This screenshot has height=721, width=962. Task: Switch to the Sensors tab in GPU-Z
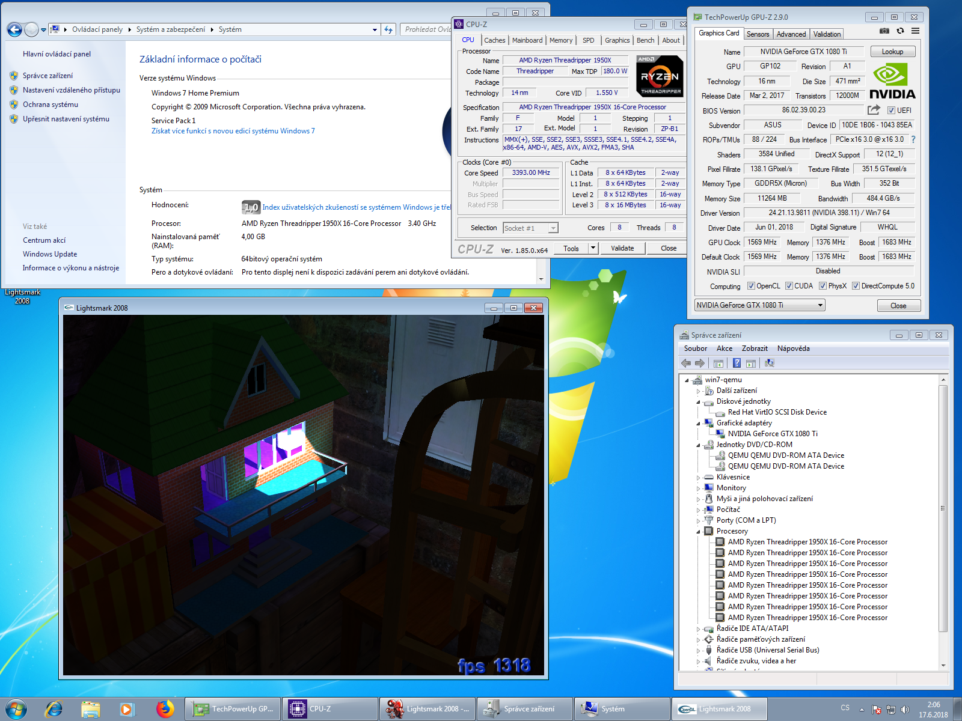(x=758, y=34)
